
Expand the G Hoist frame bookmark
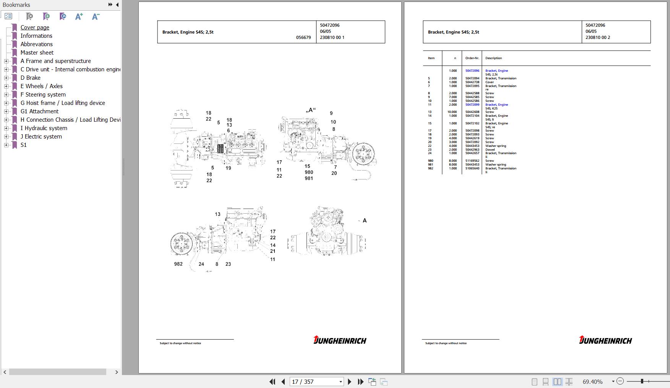[6, 103]
